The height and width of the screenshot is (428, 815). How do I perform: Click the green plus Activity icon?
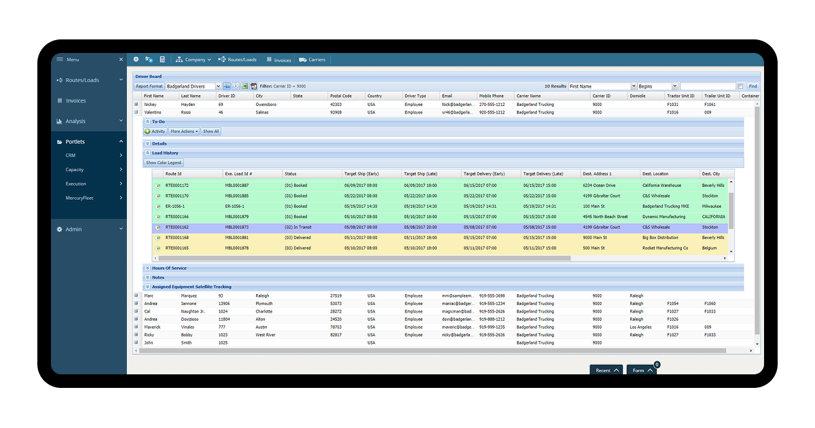pos(147,131)
